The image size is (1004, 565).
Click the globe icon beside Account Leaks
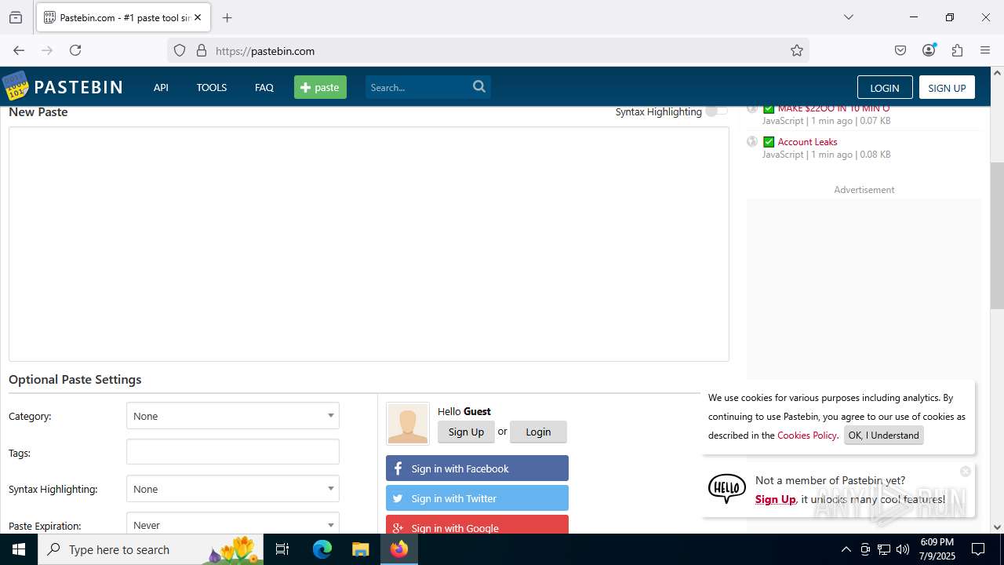[752, 142]
